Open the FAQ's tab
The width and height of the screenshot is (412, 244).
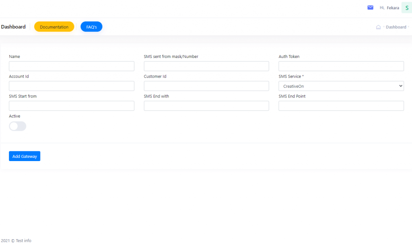91,27
